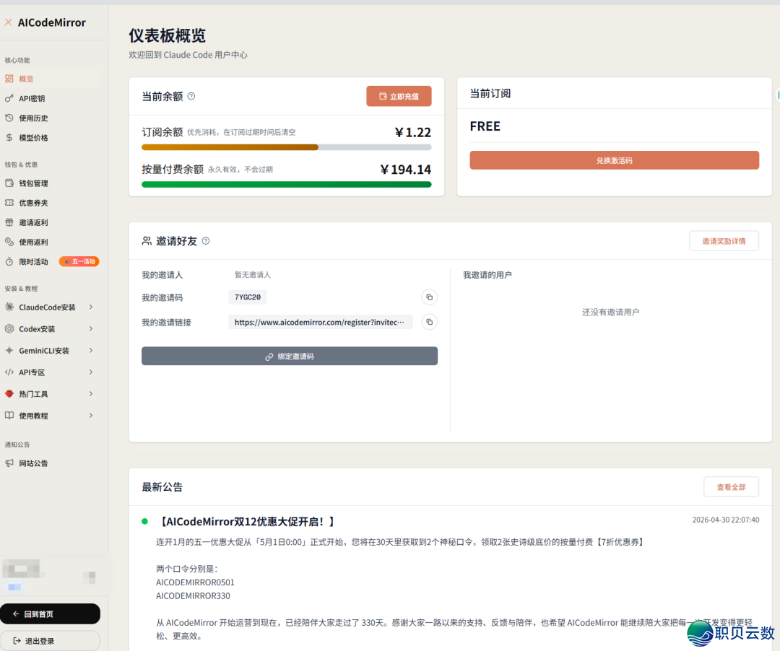Viewport: 780px width, 651px height.
Task: Click 退出登录 logout button
Action: [51, 641]
